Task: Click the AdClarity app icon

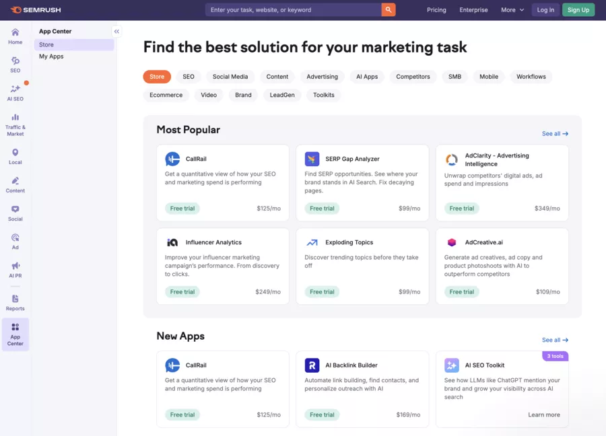Action: 451,159
